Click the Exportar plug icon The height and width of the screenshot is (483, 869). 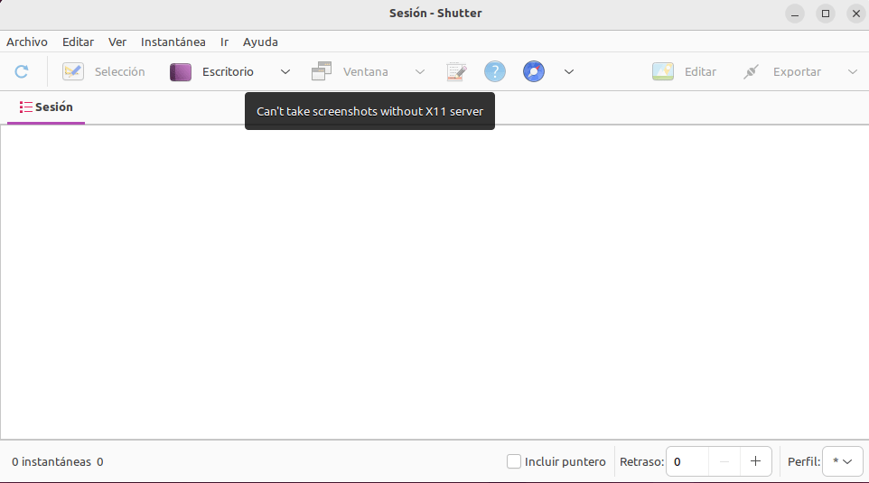coord(751,71)
